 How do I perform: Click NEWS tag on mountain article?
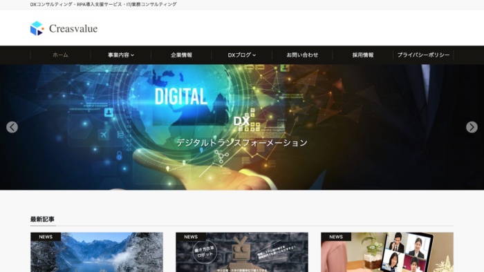click(x=46, y=237)
